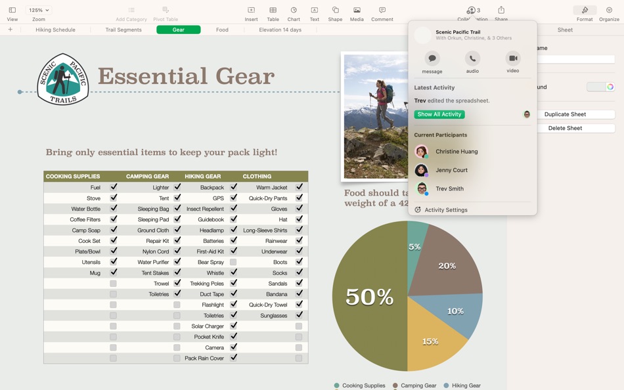The image size is (624, 390).
Task: Switch to the Food sheet tab
Action: tap(222, 30)
